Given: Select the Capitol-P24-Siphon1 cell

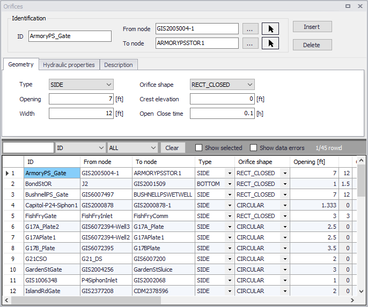Looking at the screenshot, I should pos(52,206).
